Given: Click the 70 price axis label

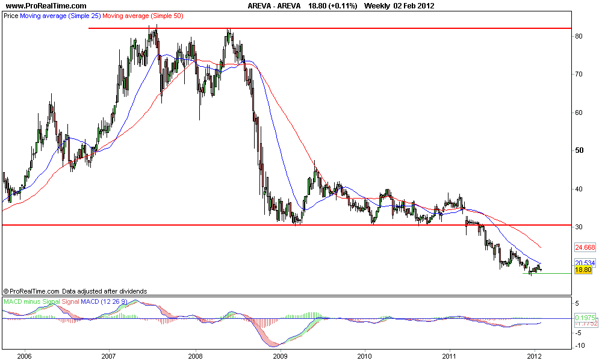Looking at the screenshot, I should (x=579, y=74).
